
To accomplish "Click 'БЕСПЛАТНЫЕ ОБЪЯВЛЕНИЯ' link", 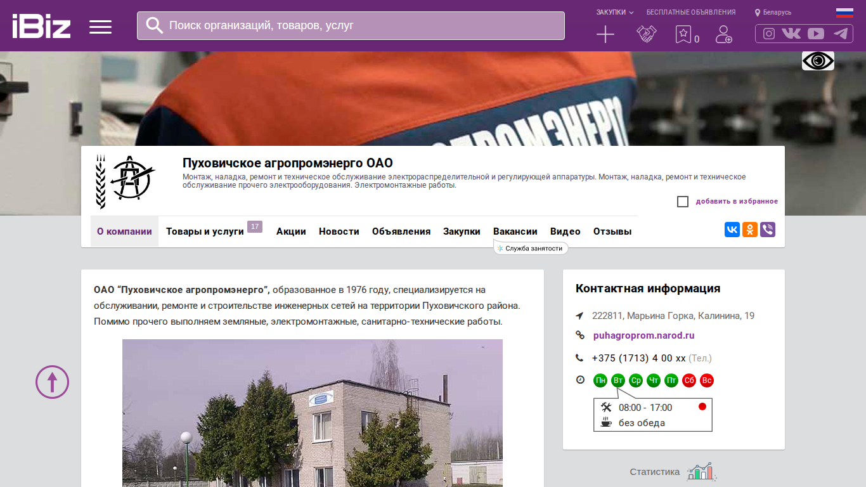I will [x=691, y=12].
